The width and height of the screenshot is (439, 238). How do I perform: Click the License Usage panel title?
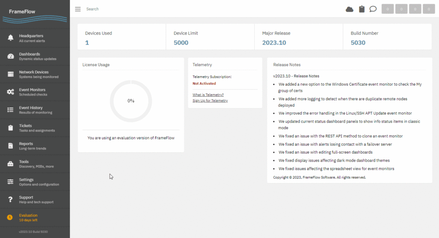tap(96, 65)
